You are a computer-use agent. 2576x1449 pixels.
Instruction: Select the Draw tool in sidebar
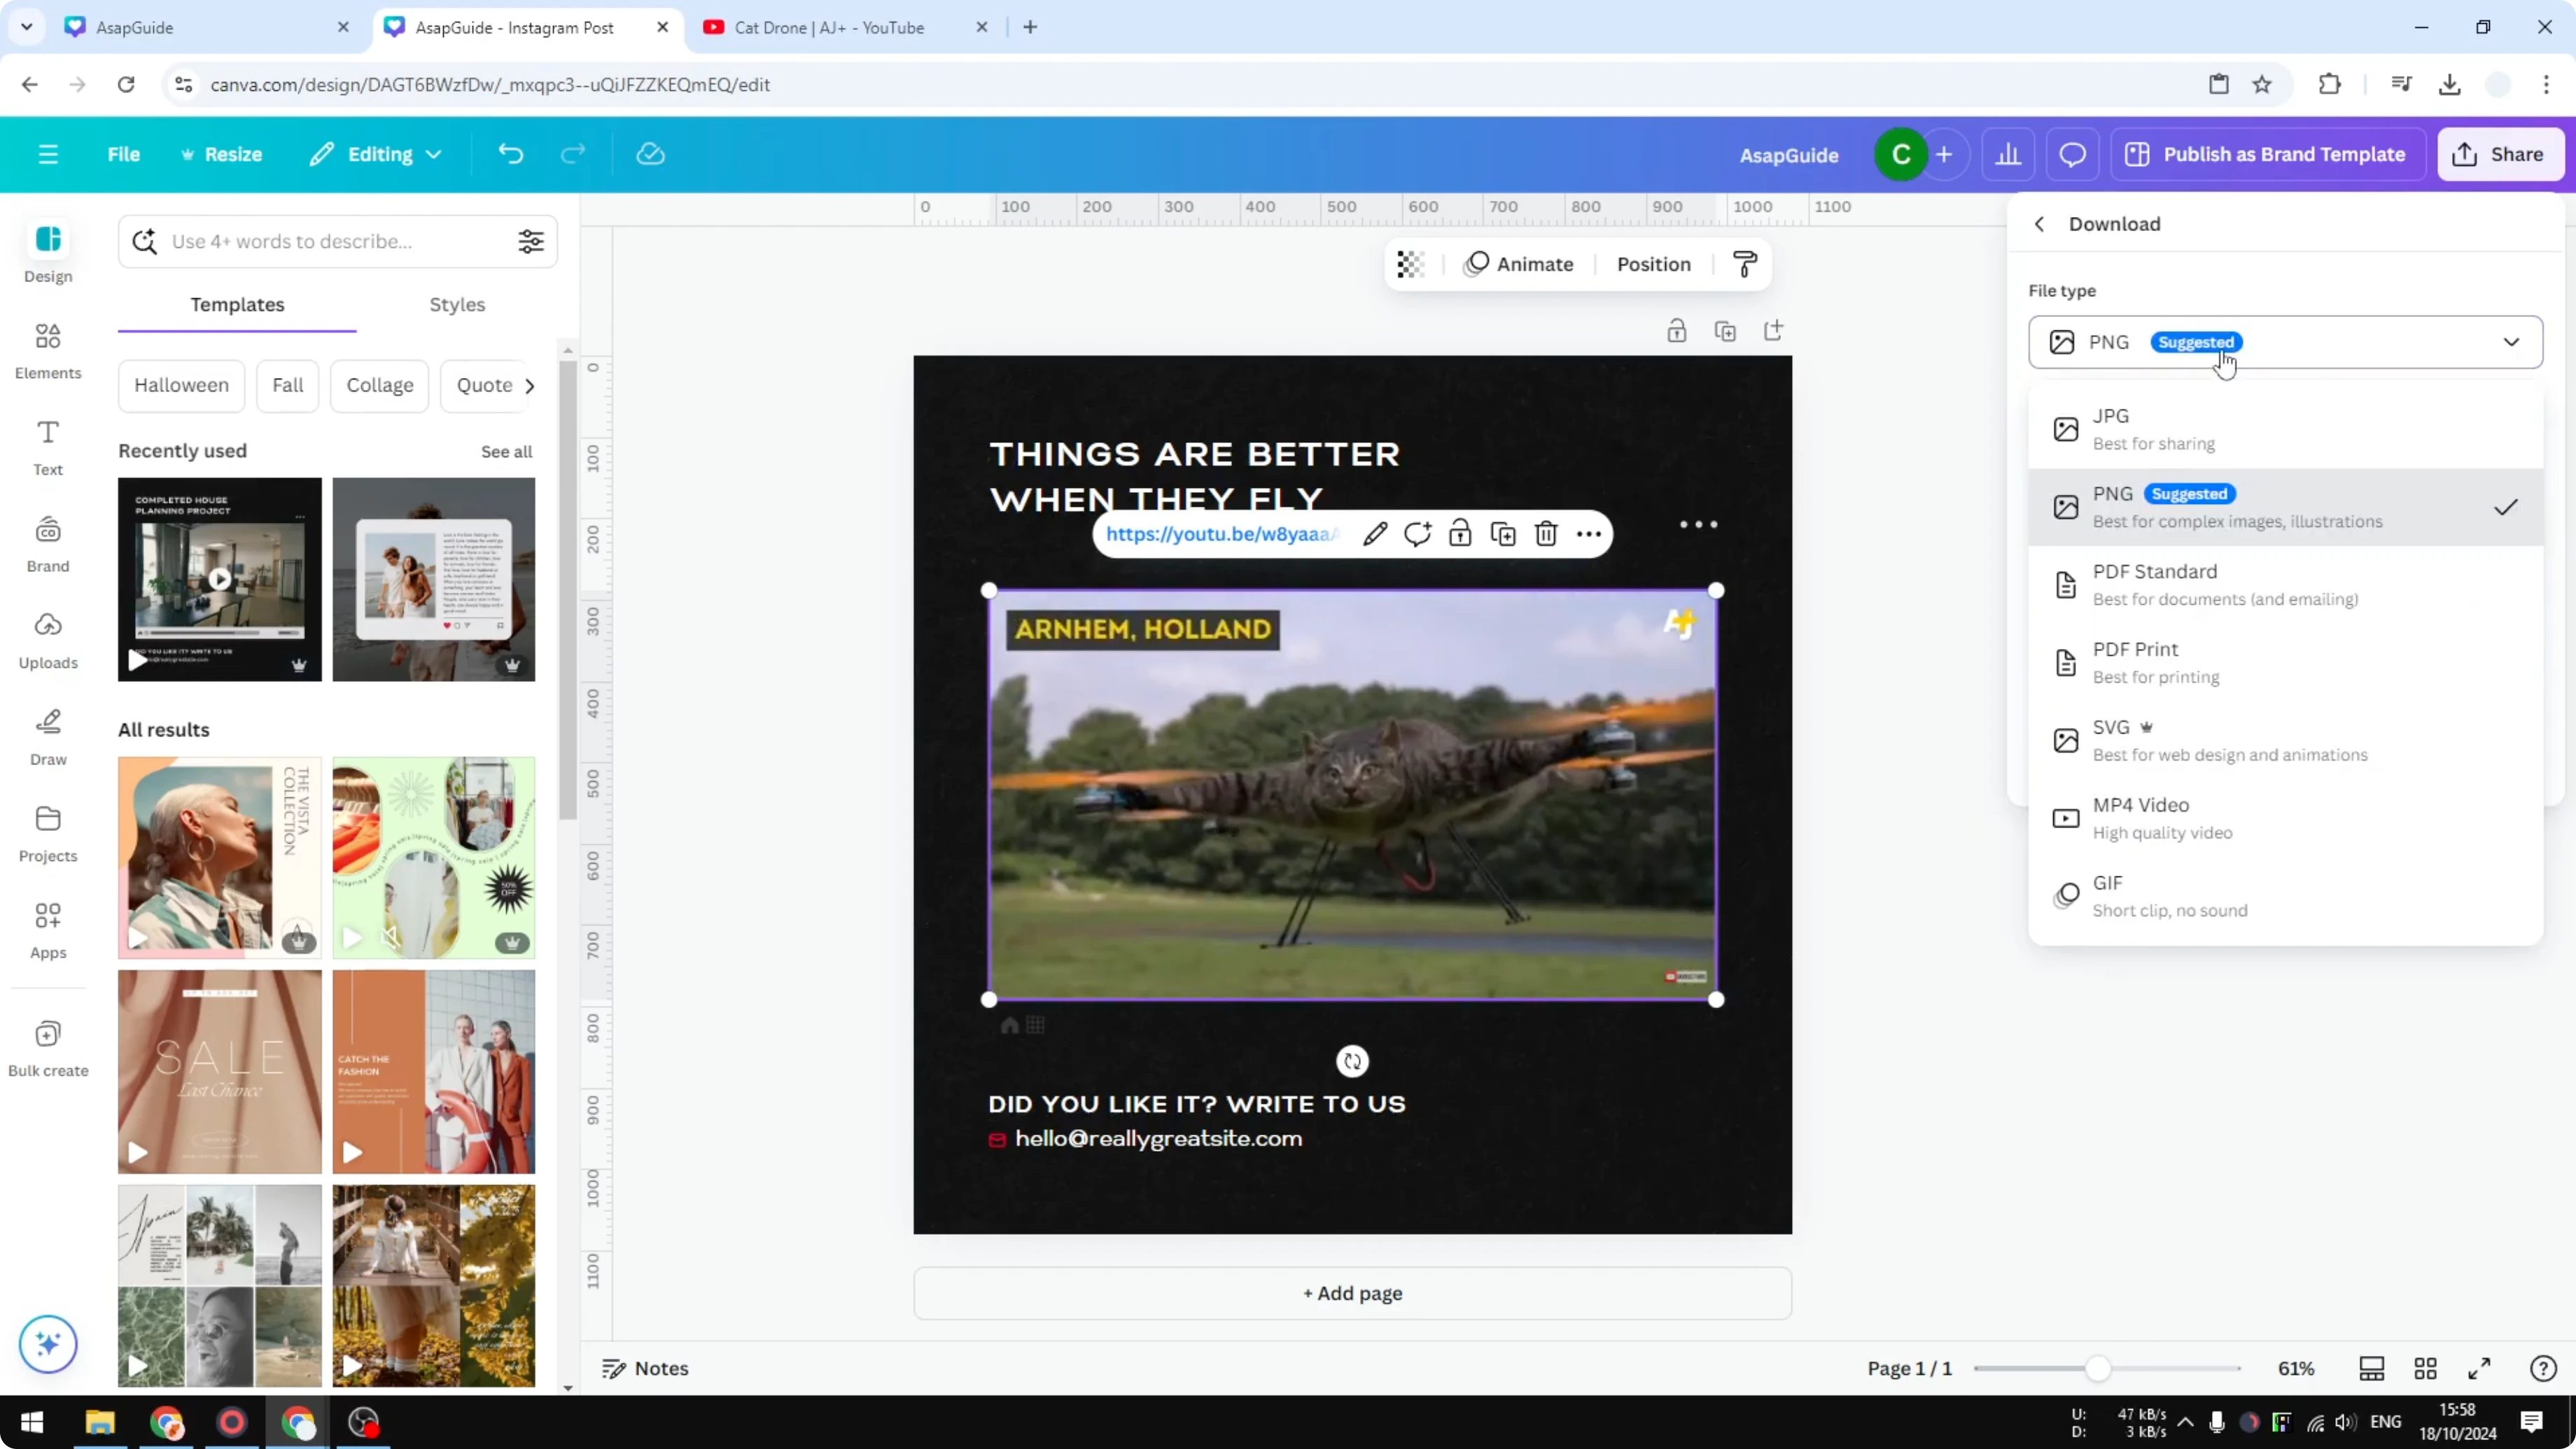click(47, 736)
